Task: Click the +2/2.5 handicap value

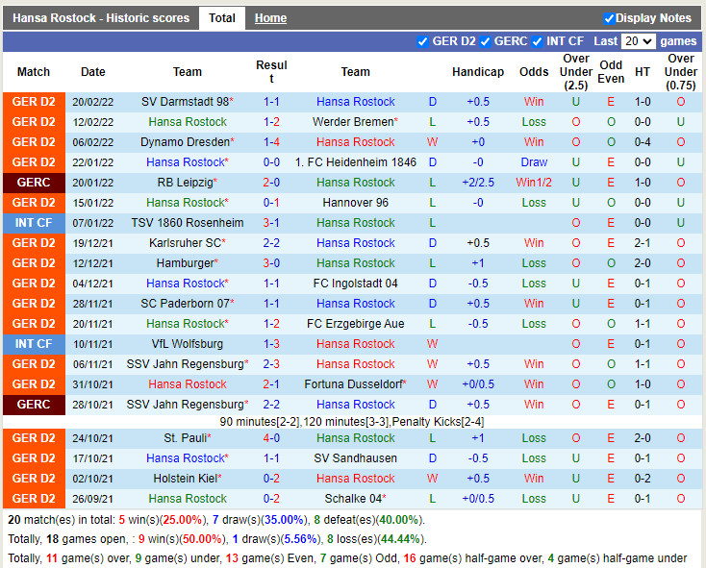Action: coord(478,183)
